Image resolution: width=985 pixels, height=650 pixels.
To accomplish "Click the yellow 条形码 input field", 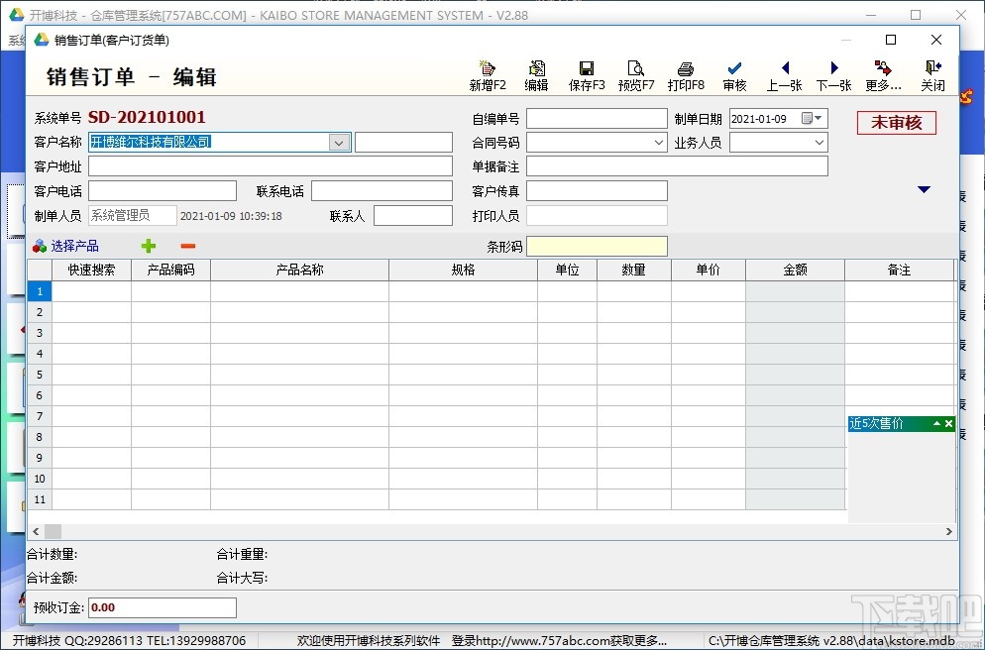I will (597, 246).
